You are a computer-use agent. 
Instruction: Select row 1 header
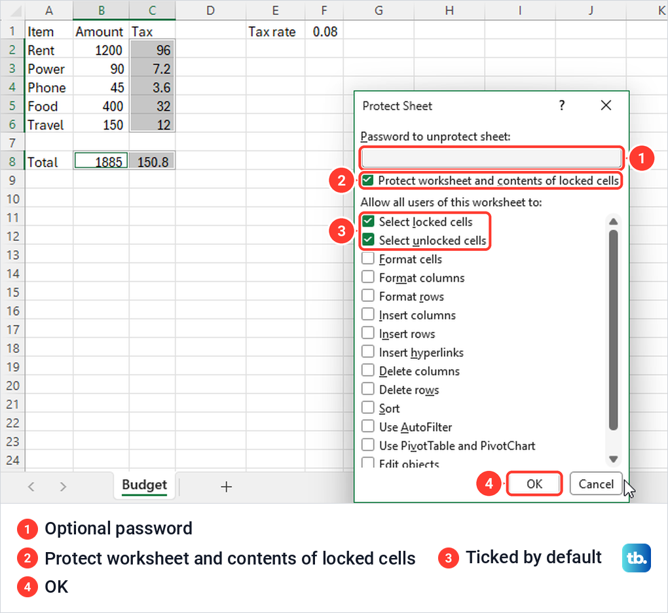click(x=12, y=31)
